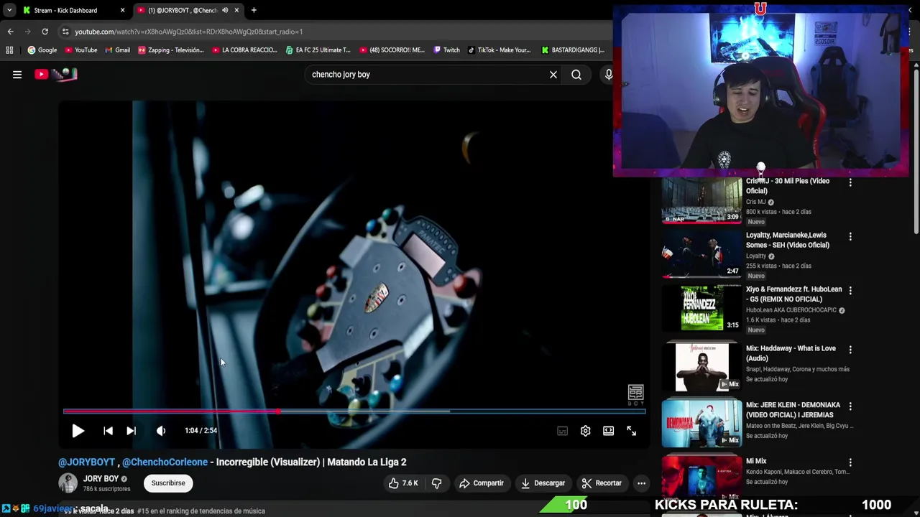This screenshot has width=920, height=517.
Task: Open TikTok - Make Your bookmark
Action: pyautogui.click(x=499, y=50)
